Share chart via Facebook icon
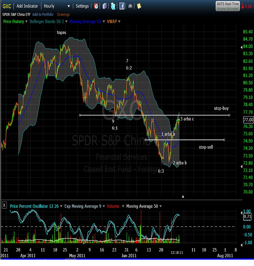Screen dimensions: 254x266 (x=122, y=6)
